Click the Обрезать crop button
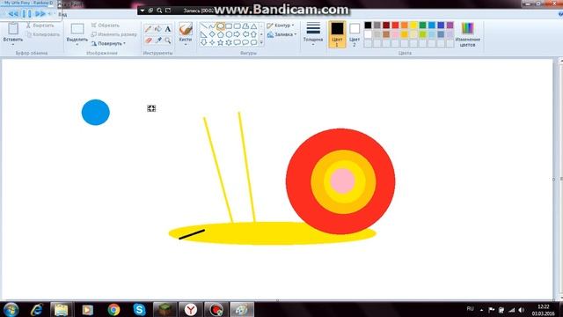Image resolution: width=563 pixels, height=317 pixels. point(106,26)
